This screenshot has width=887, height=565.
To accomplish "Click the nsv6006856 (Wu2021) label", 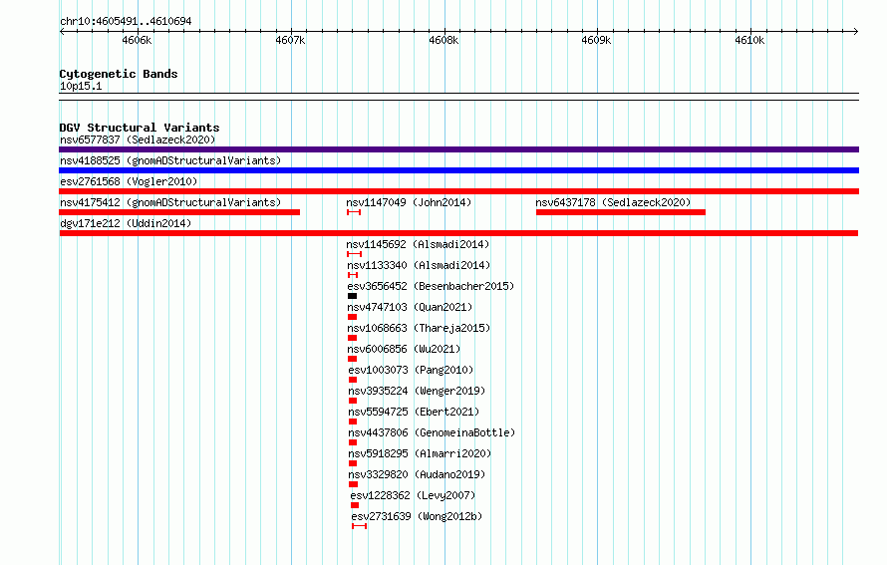I will 404,349.
